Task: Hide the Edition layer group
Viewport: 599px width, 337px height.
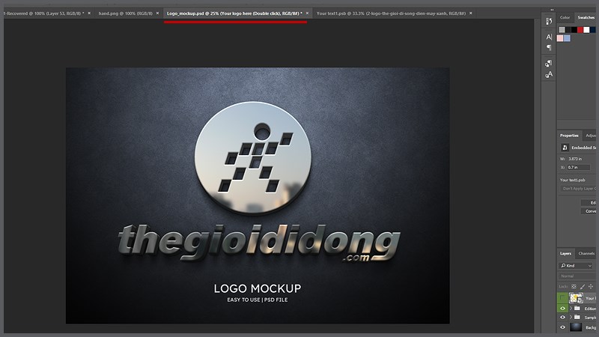Action: tap(563, 308)
